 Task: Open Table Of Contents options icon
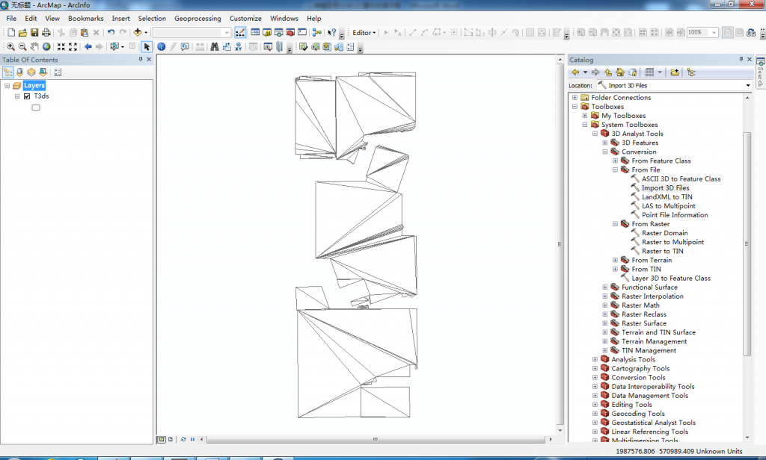[x=58, y=72]
